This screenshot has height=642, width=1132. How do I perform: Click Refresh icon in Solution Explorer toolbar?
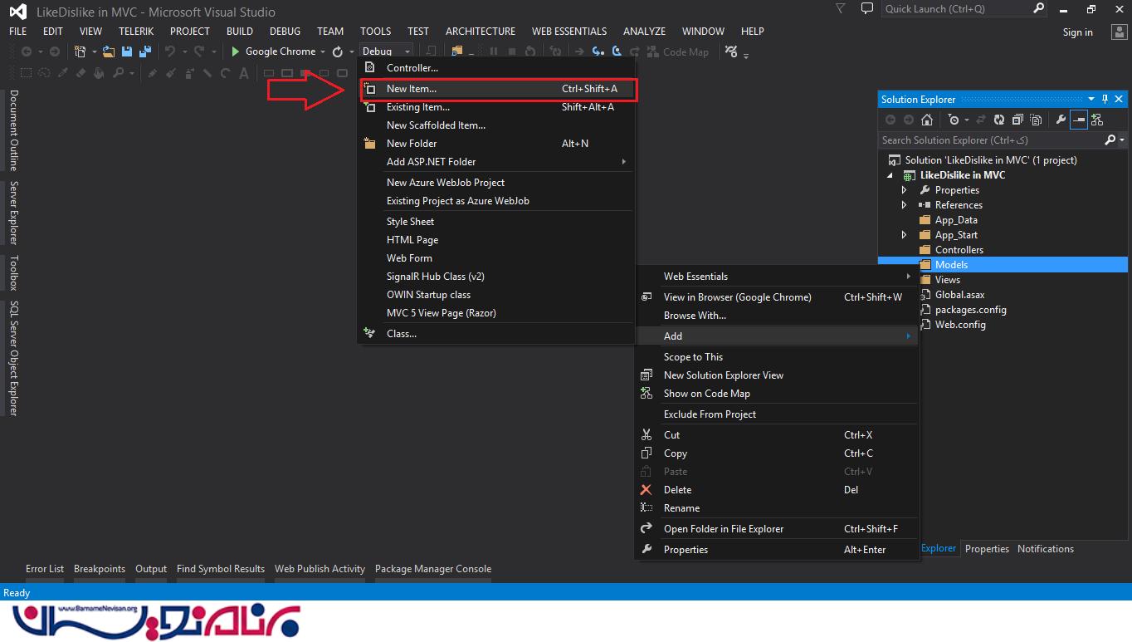[x=999, y=120]
